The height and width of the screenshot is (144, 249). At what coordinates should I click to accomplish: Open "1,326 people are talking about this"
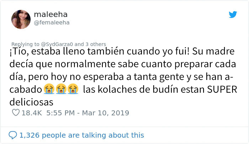click(82, 135)
